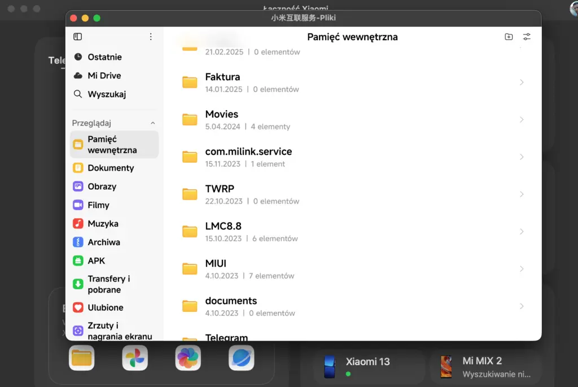This screenshot has width=578, height=387.
Task: Select the Xiaomi 13 device card
Action: tap(368, 366)
